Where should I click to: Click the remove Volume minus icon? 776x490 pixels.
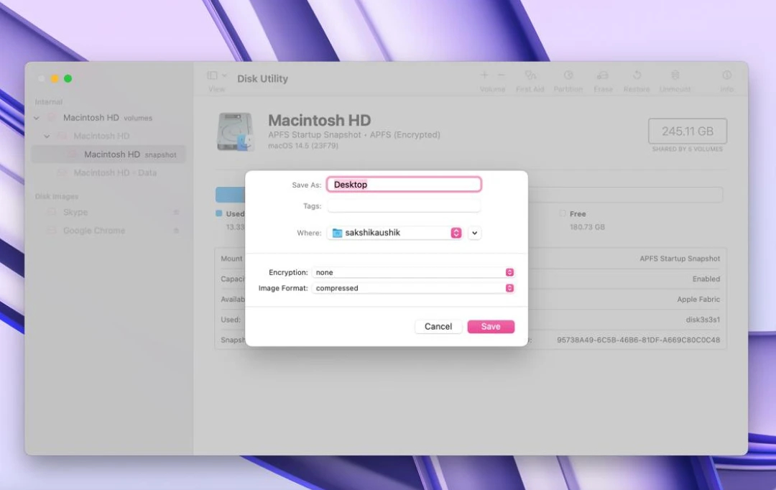[501, 75]
